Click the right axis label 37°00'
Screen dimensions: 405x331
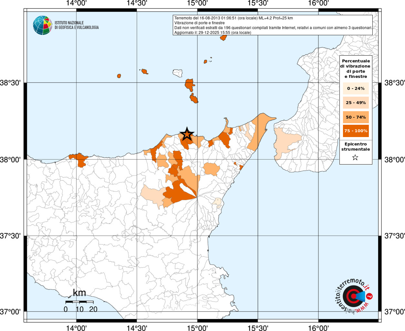pyautogui.click(x=394, y=312)
